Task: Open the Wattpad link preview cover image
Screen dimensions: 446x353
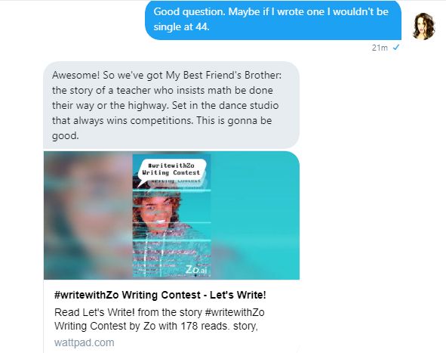Action: [172, 215]
